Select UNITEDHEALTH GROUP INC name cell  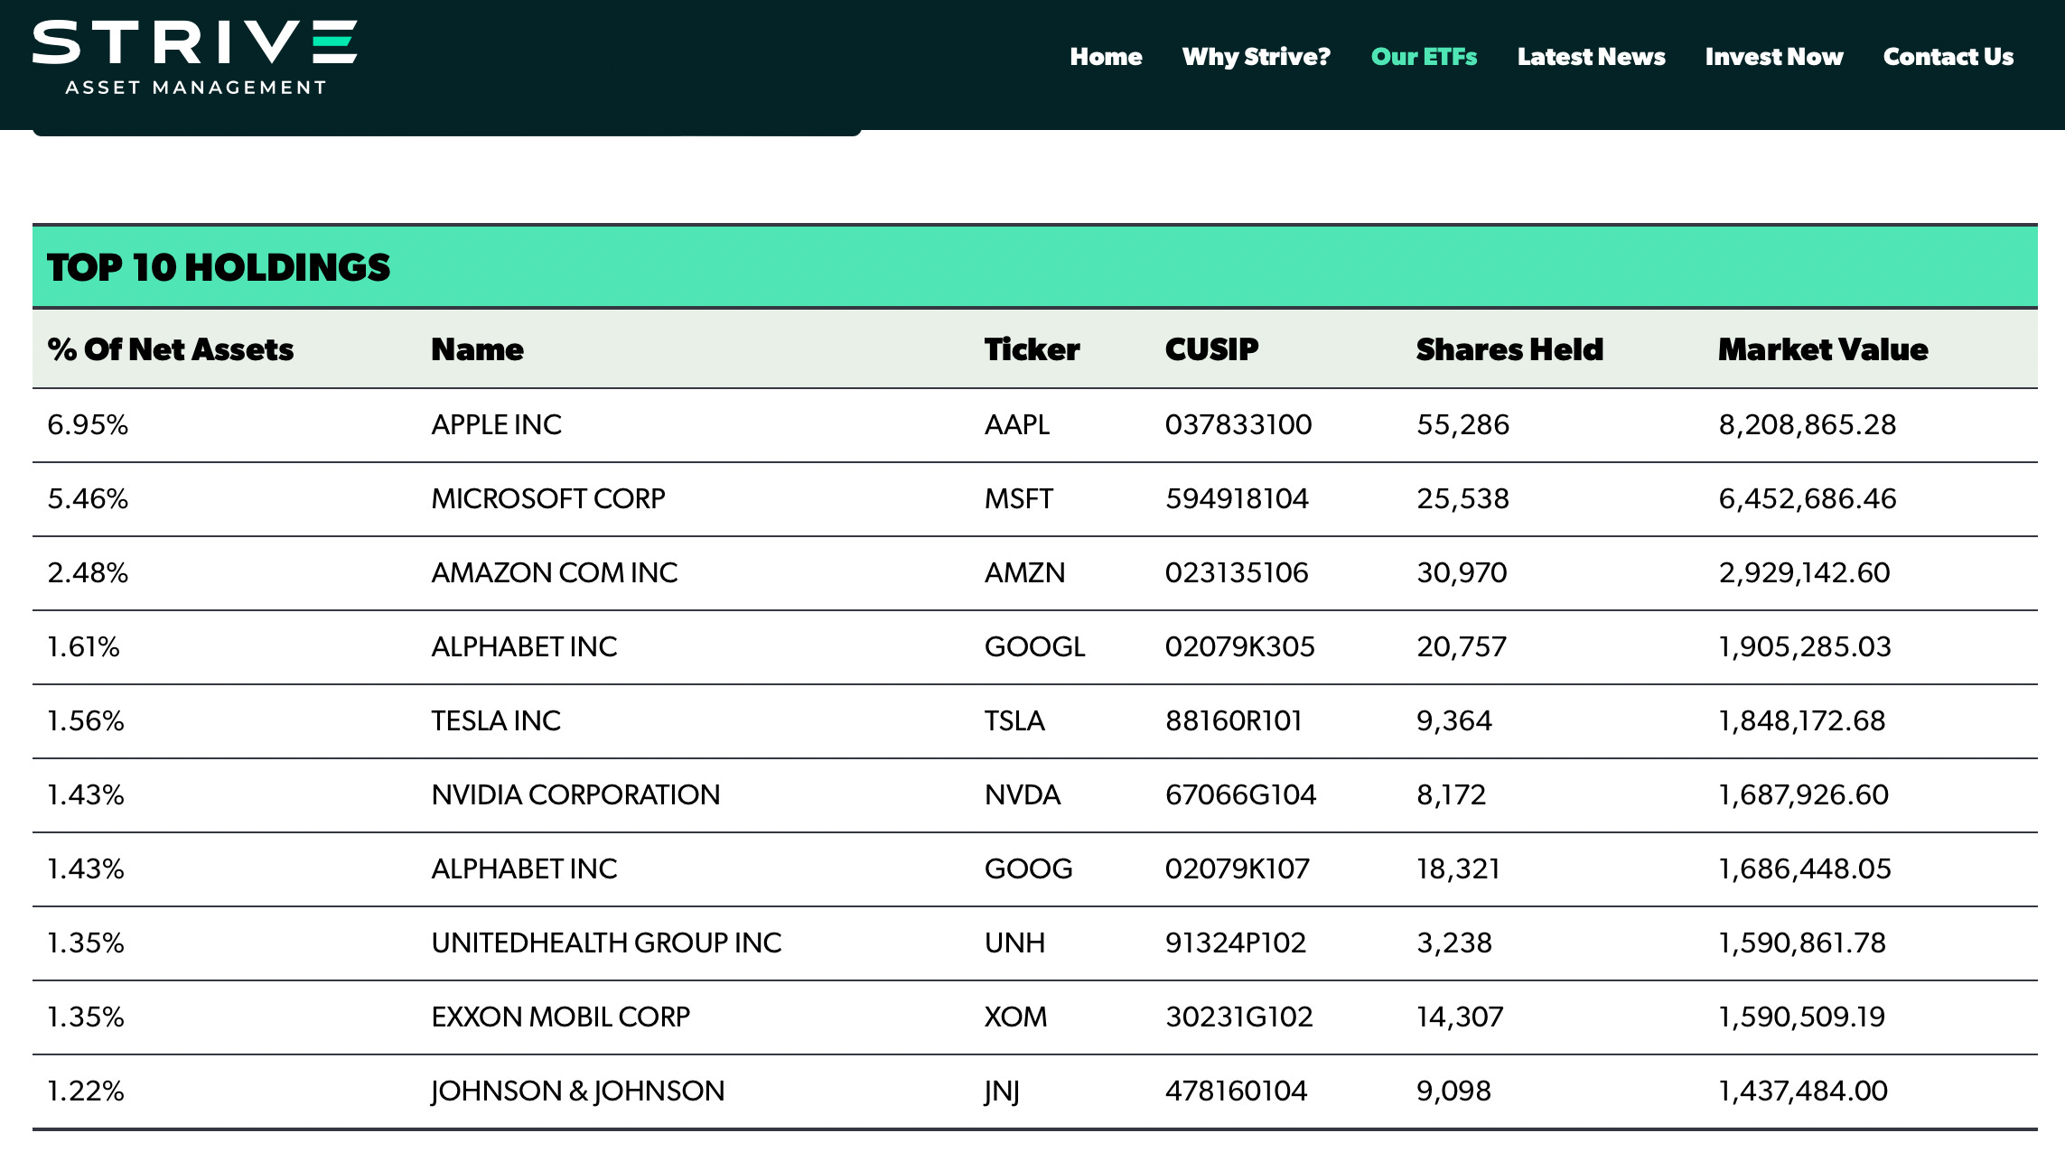(x=606, y=942)
